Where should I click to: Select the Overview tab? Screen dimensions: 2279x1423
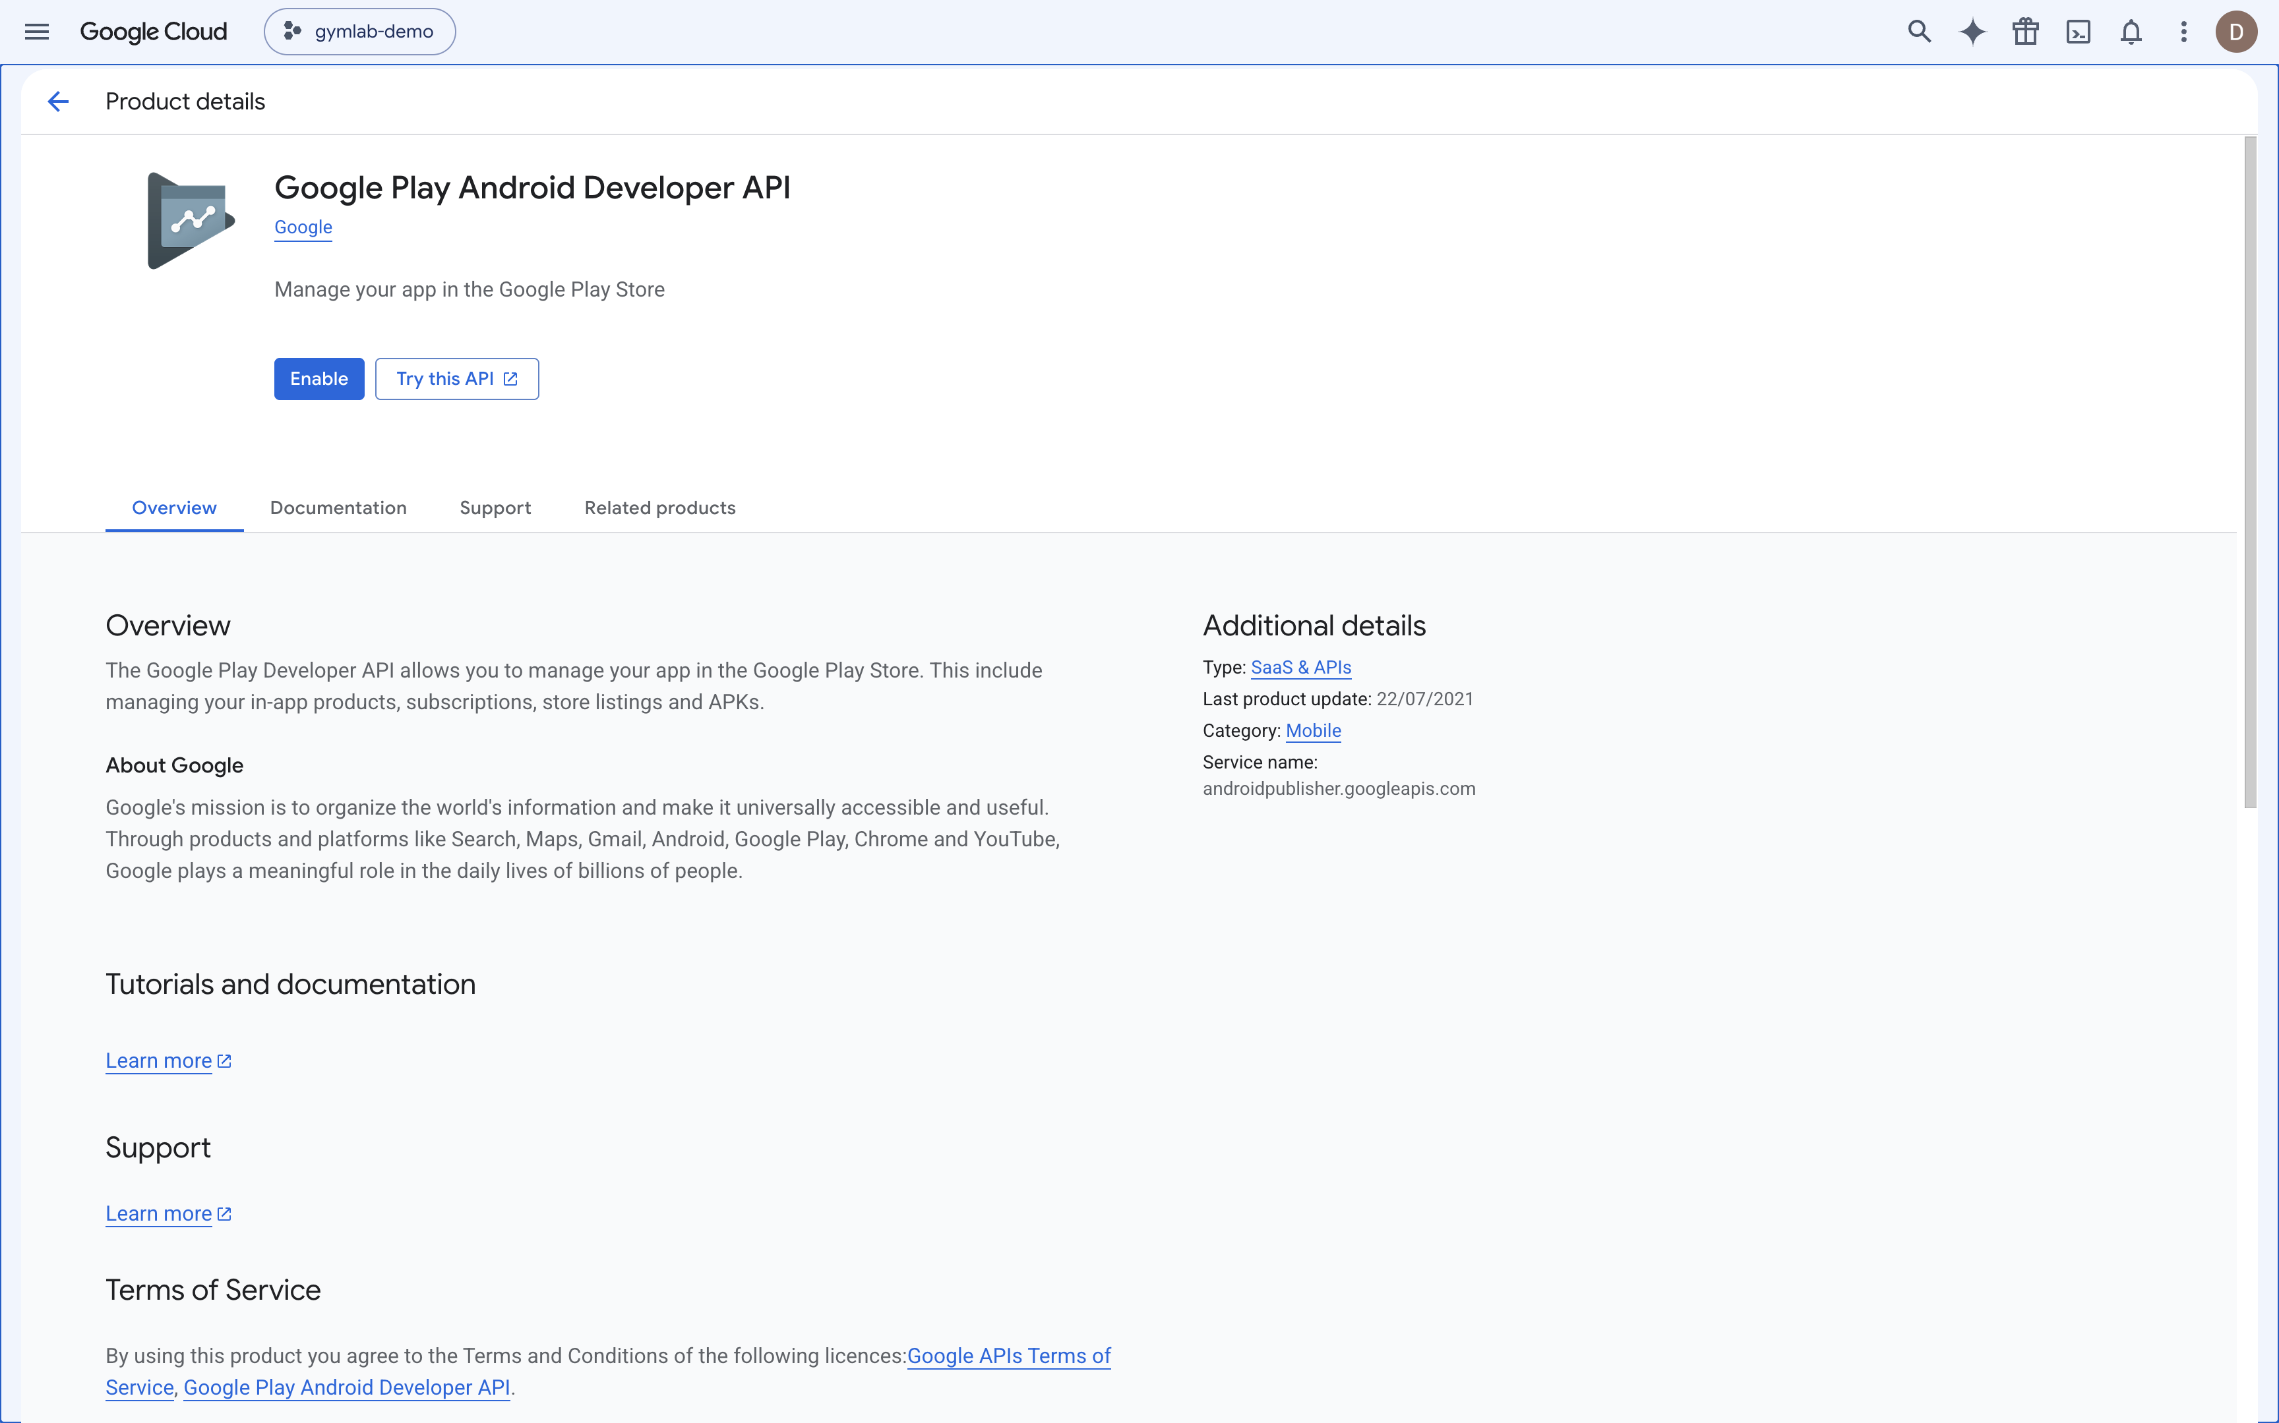pos(174,508)
